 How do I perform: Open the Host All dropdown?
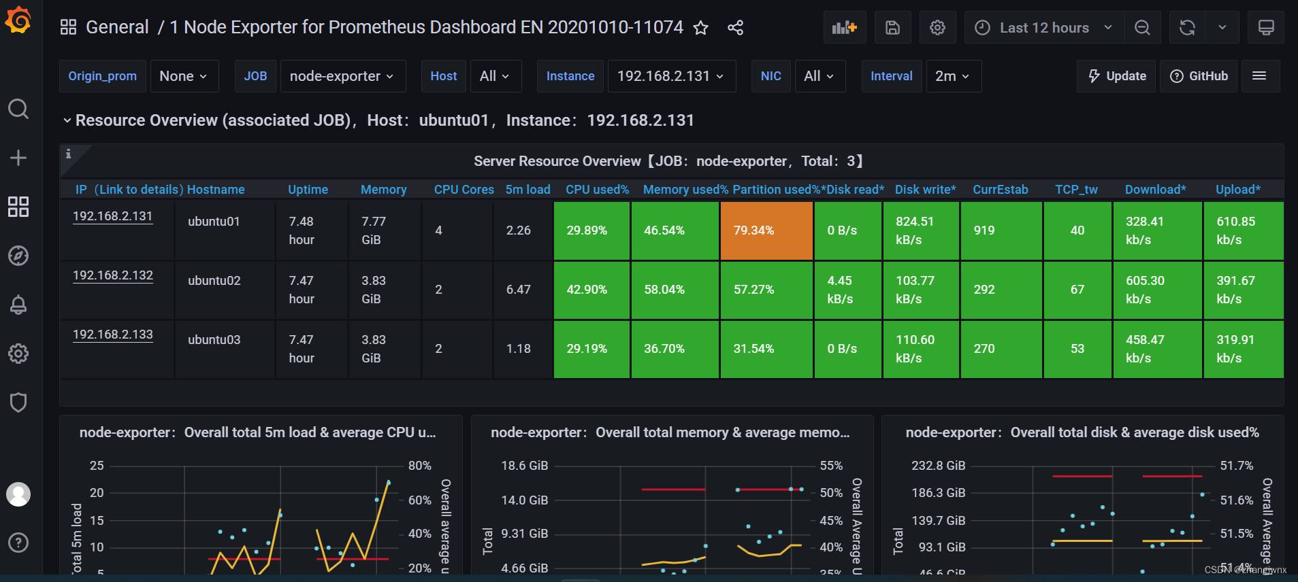496,76
